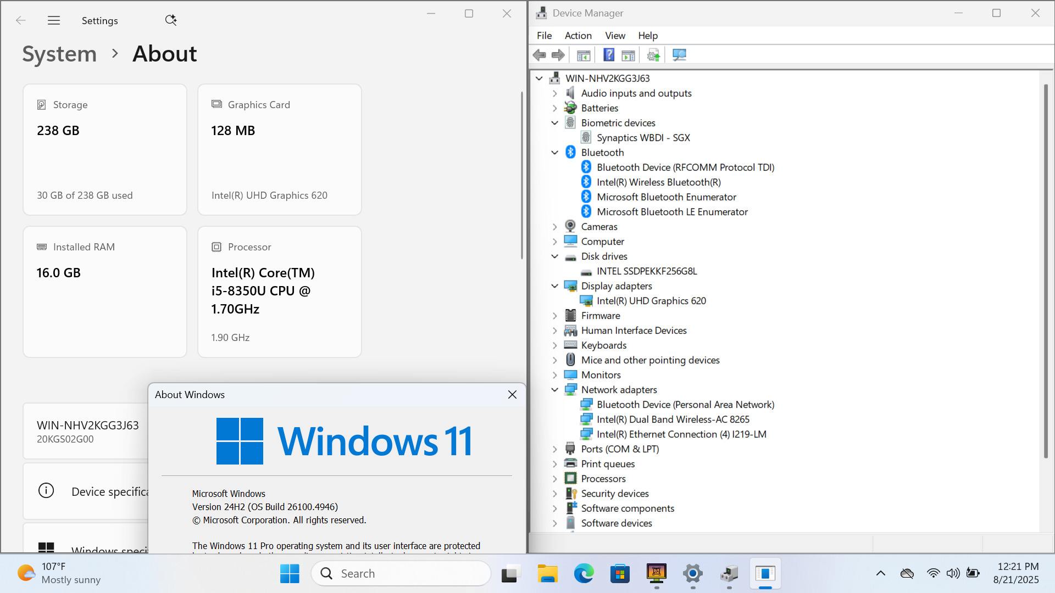1055x593 pixels.
Task: Expand the Processors category
Action: pyautogui.click(x=555, y=479)
